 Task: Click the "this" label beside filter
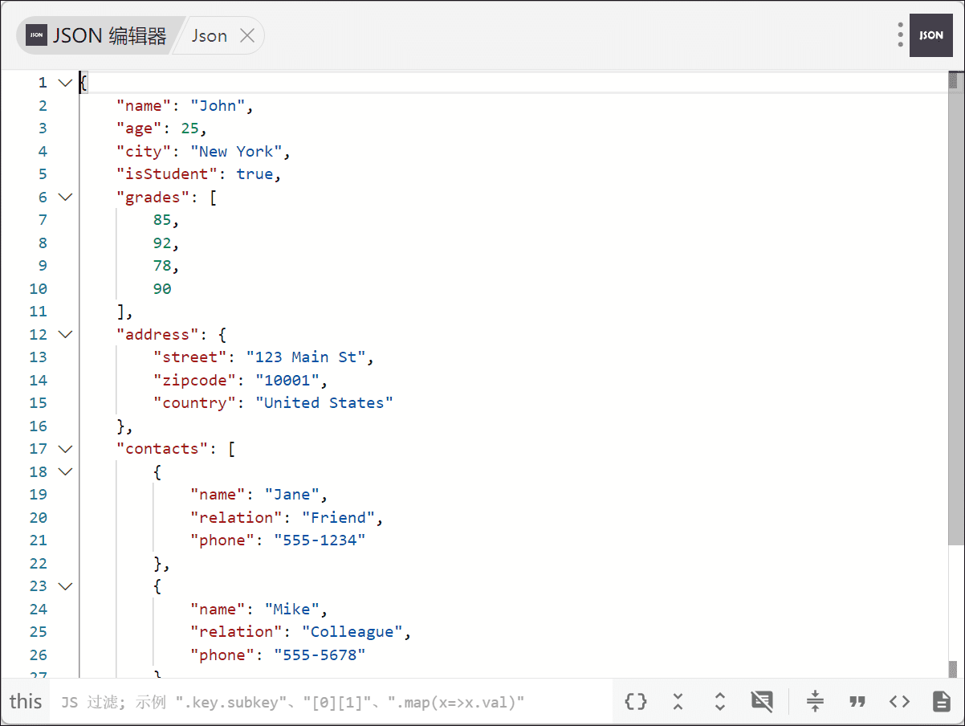pos(26,702)
